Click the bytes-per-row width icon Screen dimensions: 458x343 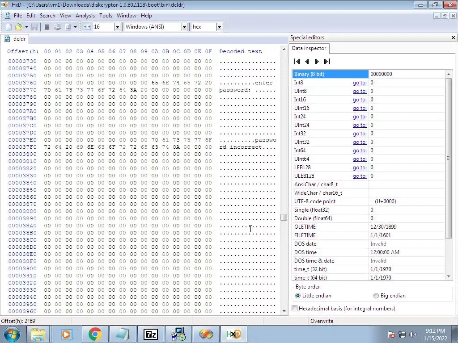(x=87, y=27)
